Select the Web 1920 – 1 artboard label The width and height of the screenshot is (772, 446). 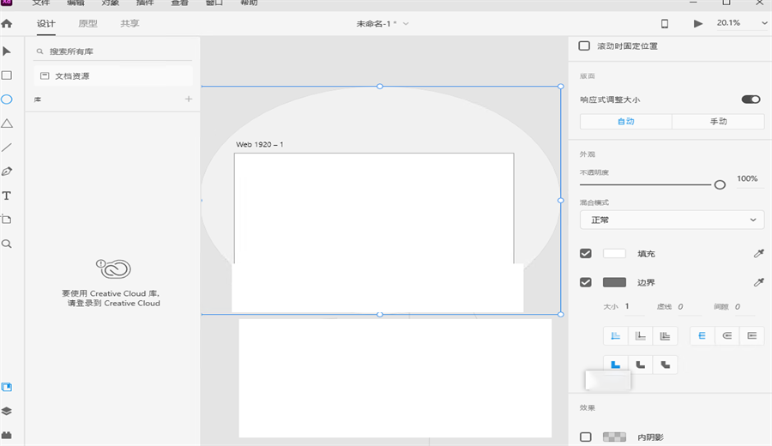pos(259,145)
